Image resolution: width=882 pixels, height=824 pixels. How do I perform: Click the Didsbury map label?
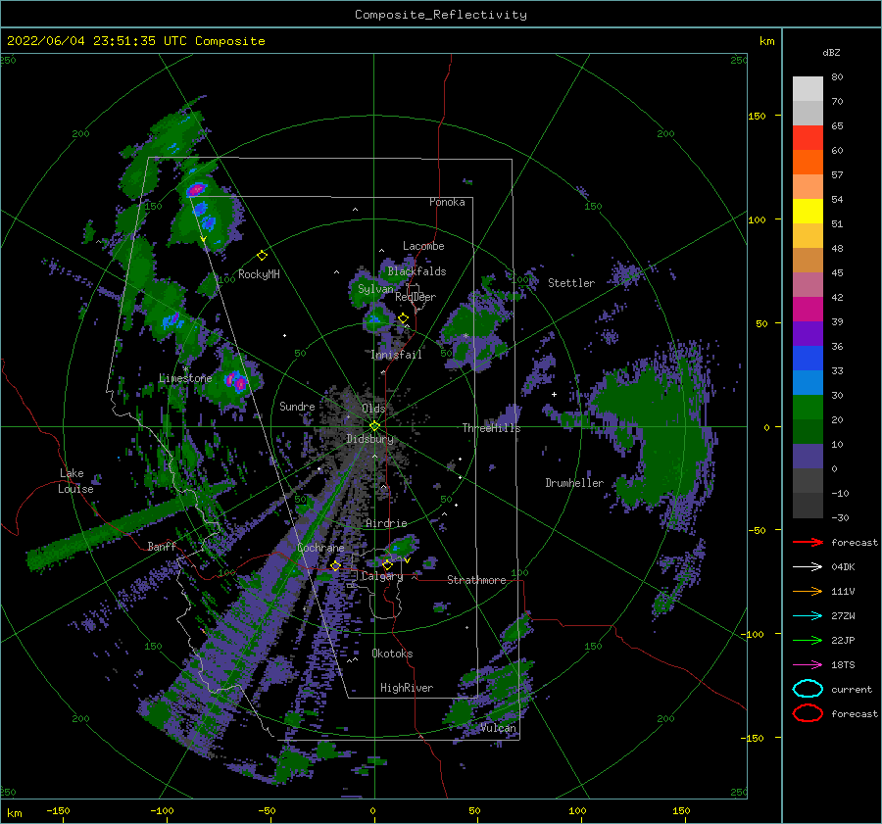pyautogui.click(x=370, y=439)
